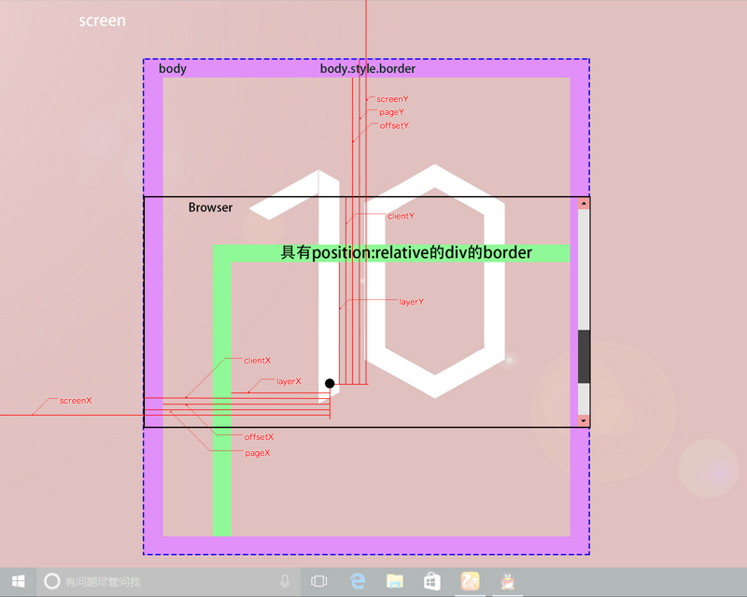The width and height of the screenshot is (747, 597).
Task: Click the "body.style.border" label
Action: pos(368,68)
